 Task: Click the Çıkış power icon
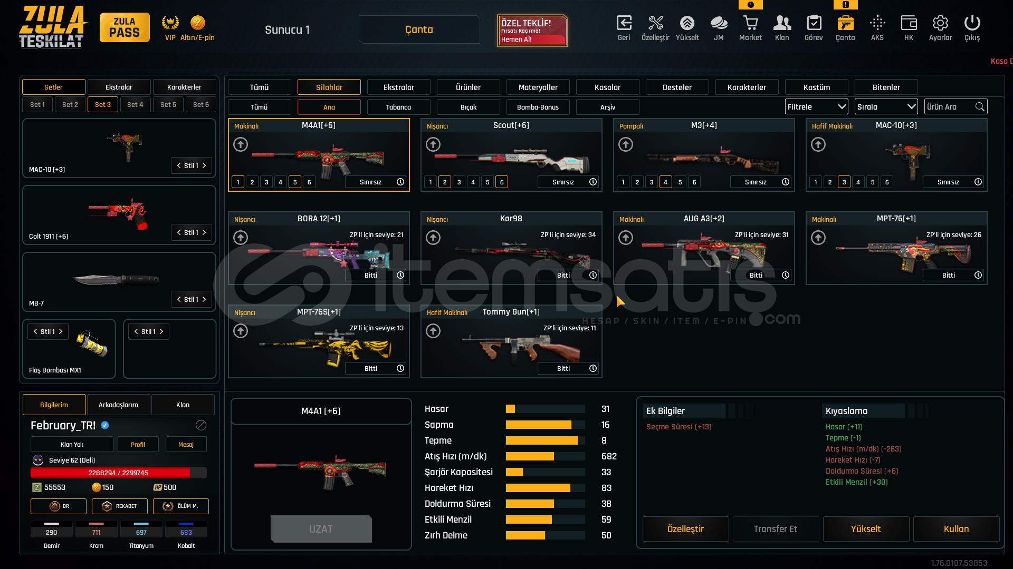(x=972, y=27)
